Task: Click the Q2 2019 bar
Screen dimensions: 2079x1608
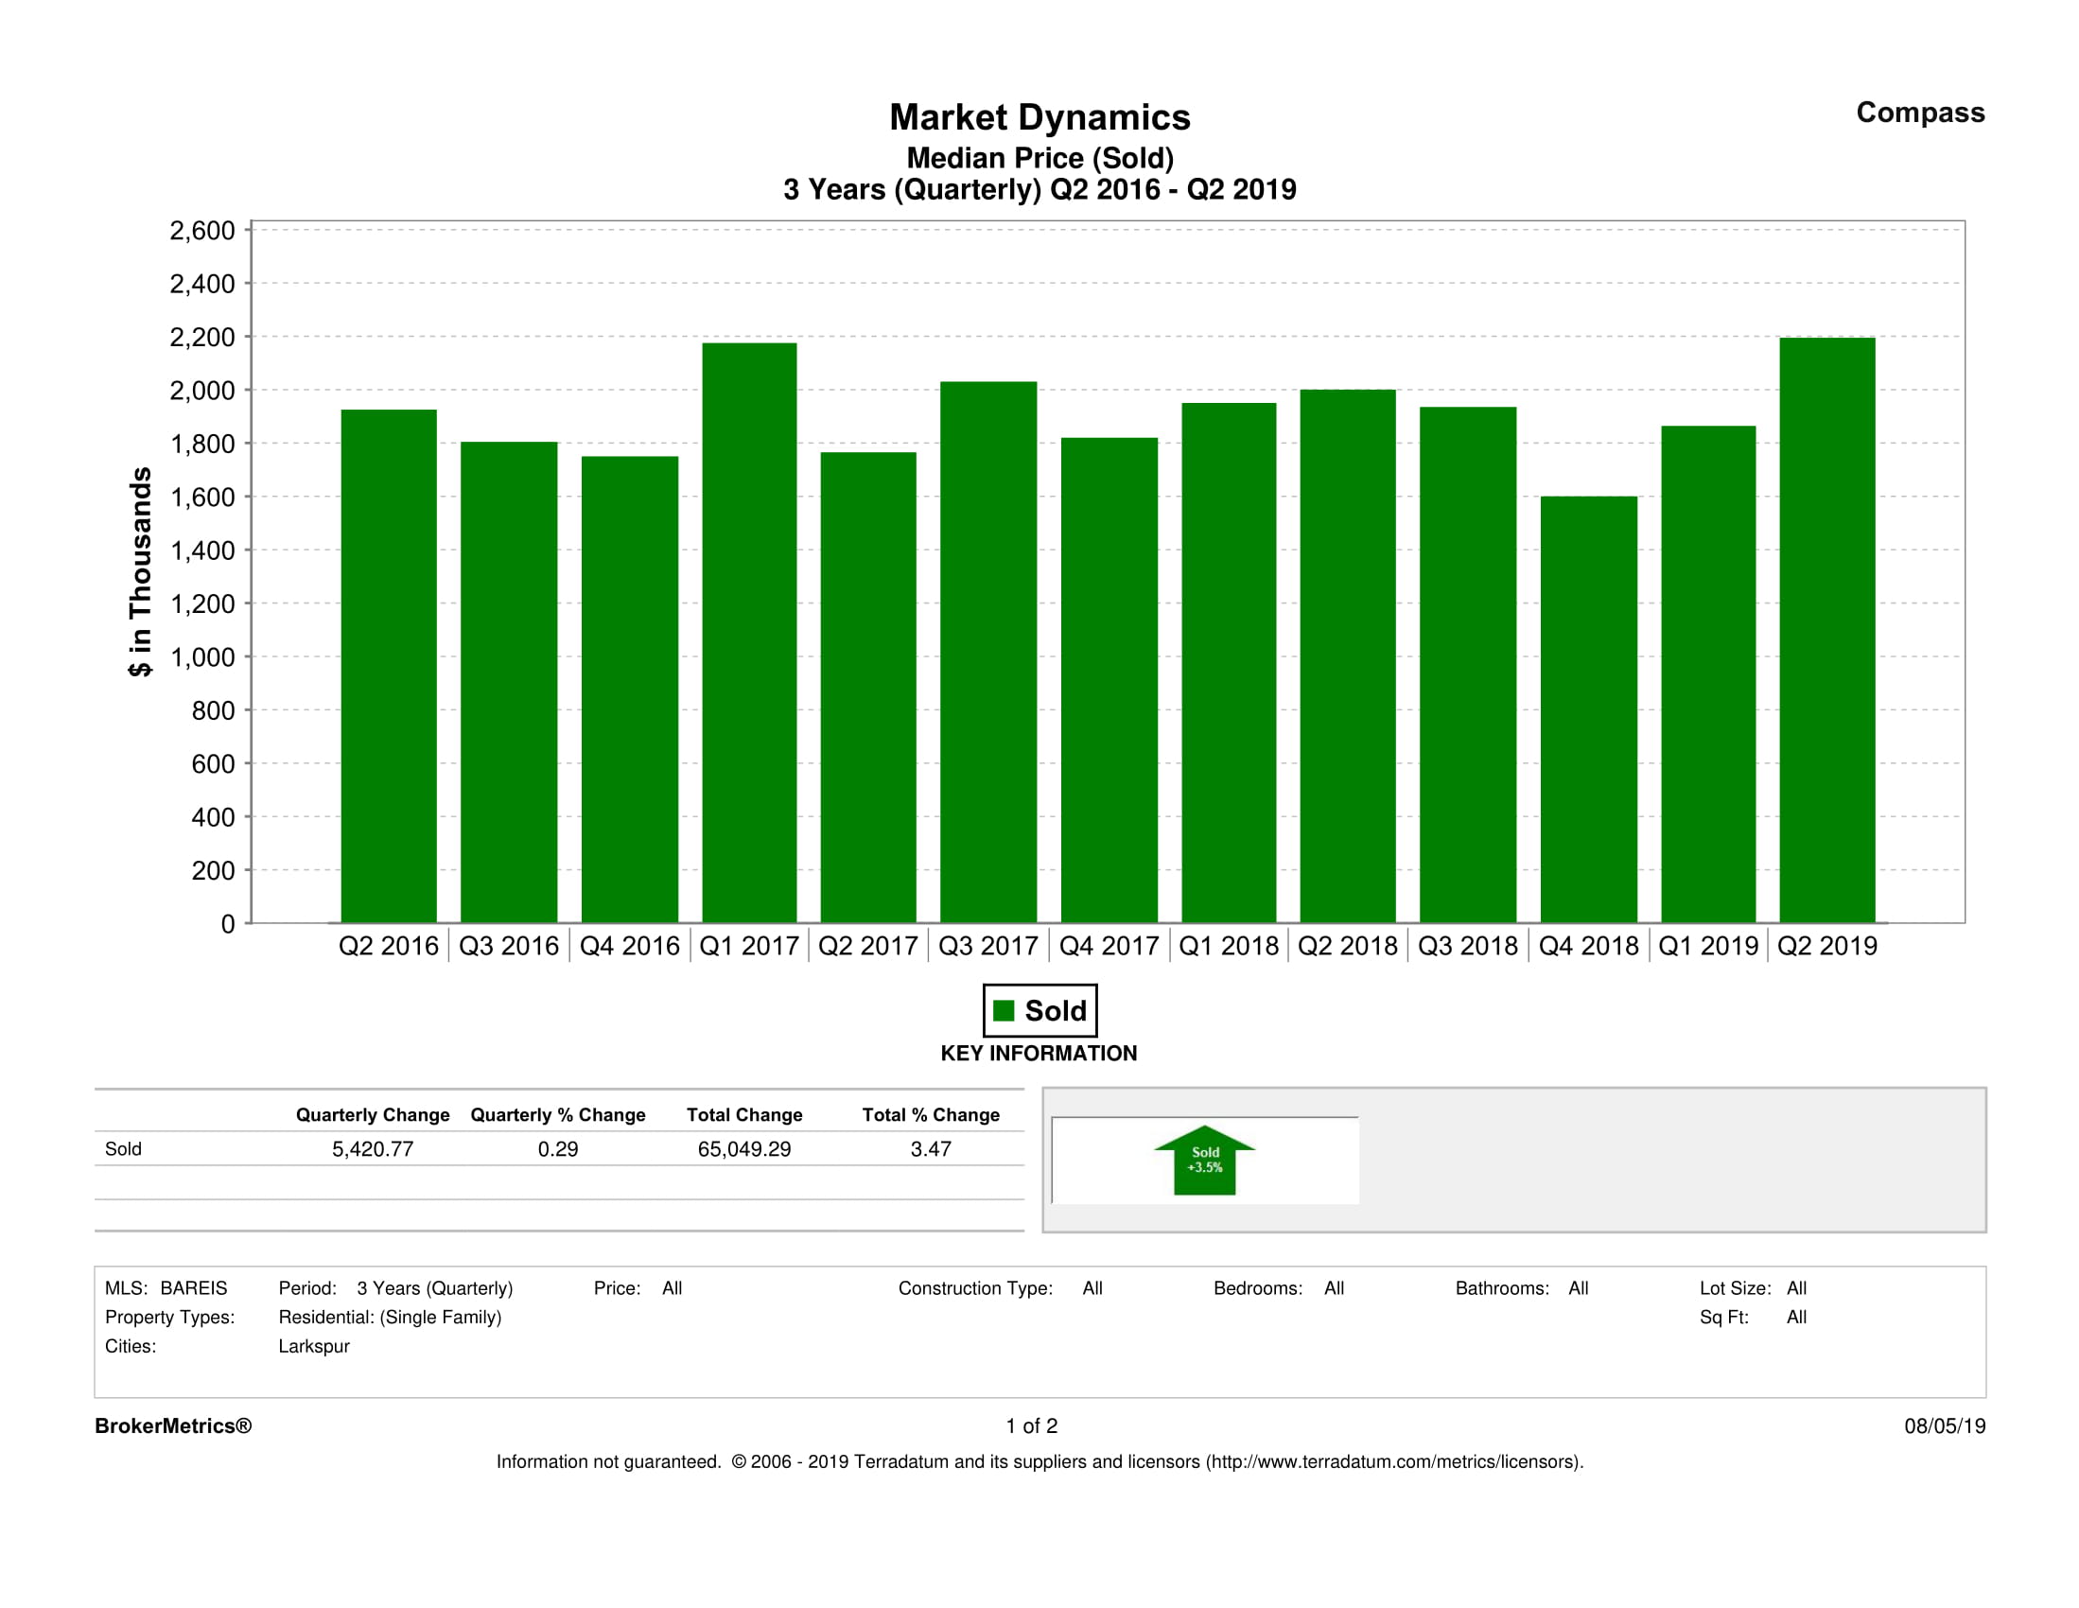Action: coord(1826,630)
